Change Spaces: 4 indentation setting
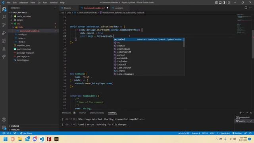 coord(196,133)
